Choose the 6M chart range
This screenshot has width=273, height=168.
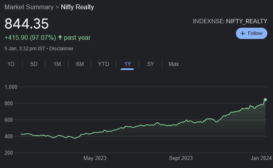pos(80,64)
